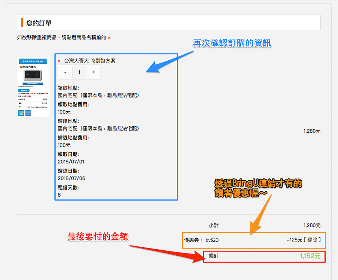Decrease quantity with minus button
The height and width of the screenshot is (280, 338).
point(65,72)
